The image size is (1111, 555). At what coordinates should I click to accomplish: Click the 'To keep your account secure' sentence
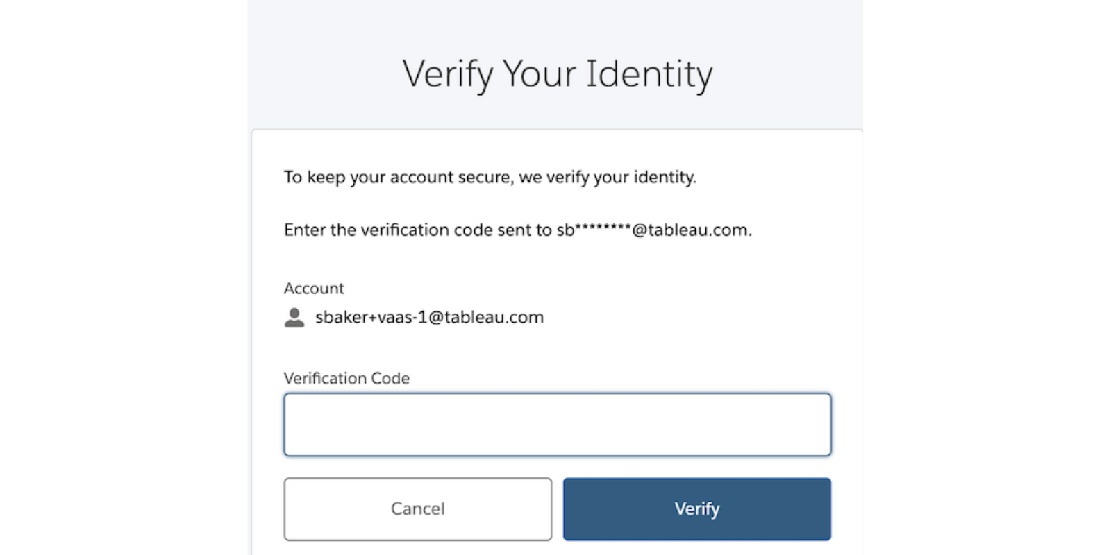click(x=490, y=177)
